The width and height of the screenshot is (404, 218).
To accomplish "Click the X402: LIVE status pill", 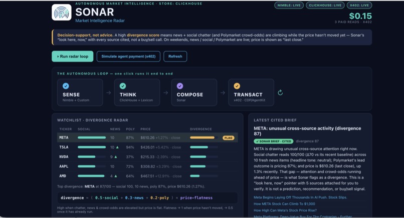I will pos(359,5).
